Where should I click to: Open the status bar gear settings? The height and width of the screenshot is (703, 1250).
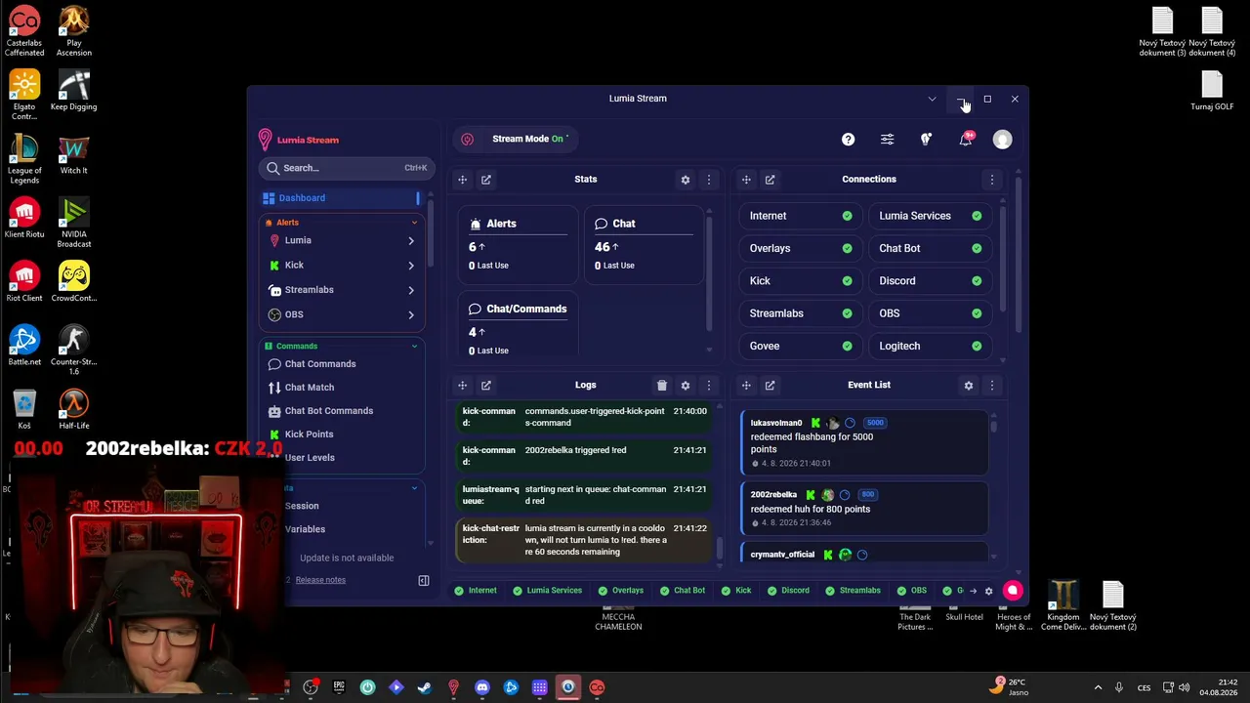pyautogui.click(x=988, y=591)
